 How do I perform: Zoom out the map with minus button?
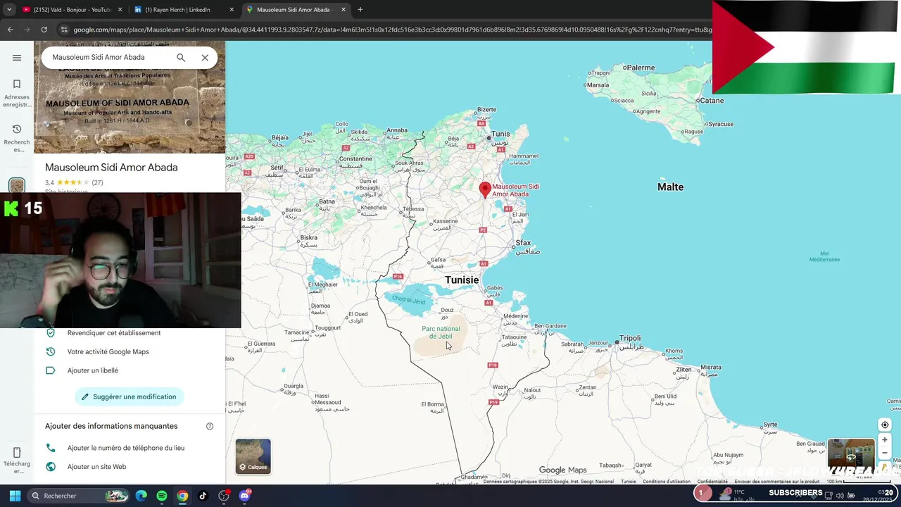(x=885, y=453)
